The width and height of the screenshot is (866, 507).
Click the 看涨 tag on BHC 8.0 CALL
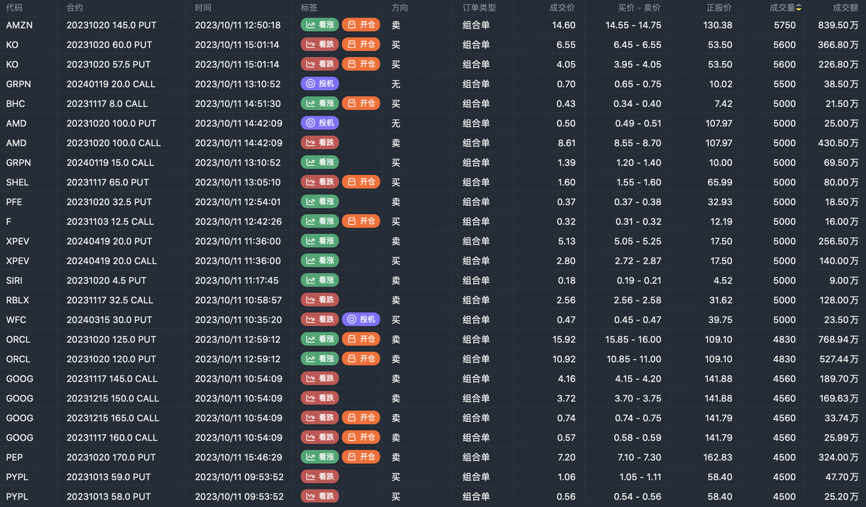tap(320, 104)
